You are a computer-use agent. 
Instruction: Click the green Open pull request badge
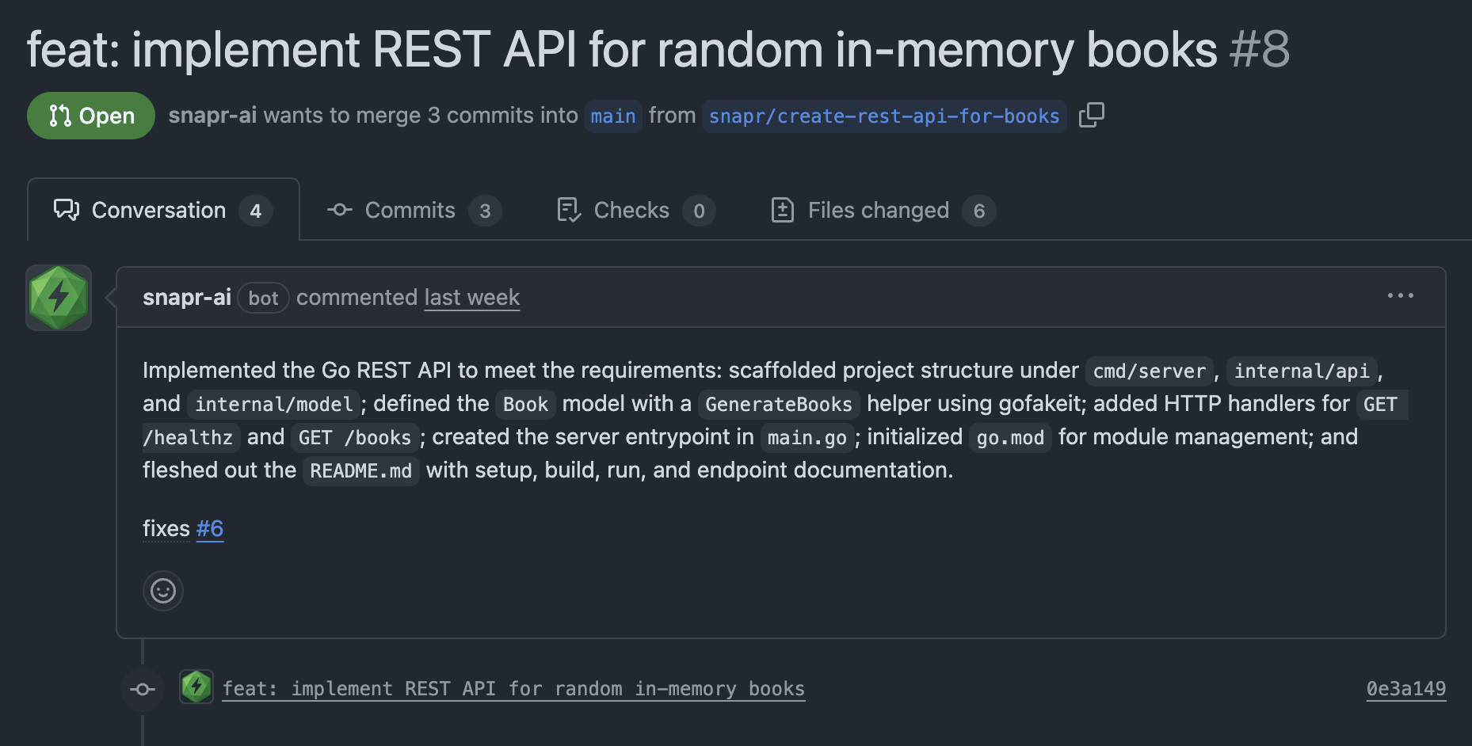click(x=90, y=116)
